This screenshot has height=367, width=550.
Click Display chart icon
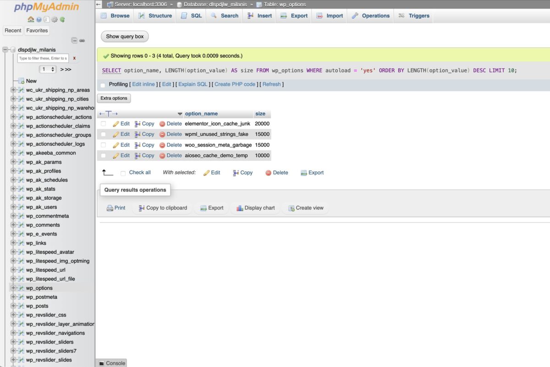tap(240, 208)
